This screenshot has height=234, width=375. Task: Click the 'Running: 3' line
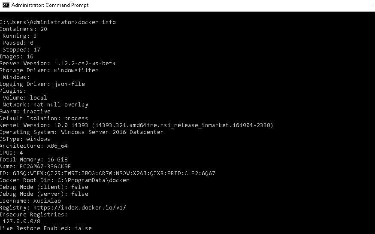20,36
